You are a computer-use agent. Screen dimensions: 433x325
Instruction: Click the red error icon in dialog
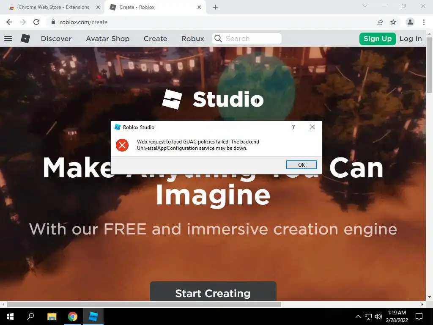[x=122, y=145]
